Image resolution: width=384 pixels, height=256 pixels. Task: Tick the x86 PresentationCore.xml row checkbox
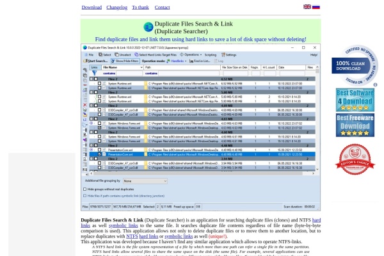pos(99,150)
